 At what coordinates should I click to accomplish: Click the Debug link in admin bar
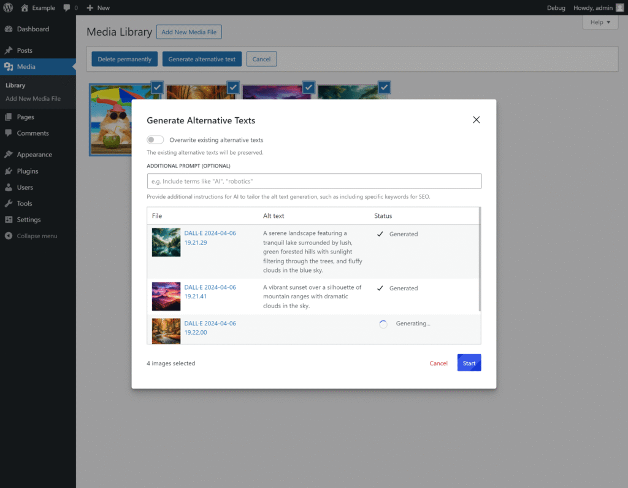[x=556, y=7]
